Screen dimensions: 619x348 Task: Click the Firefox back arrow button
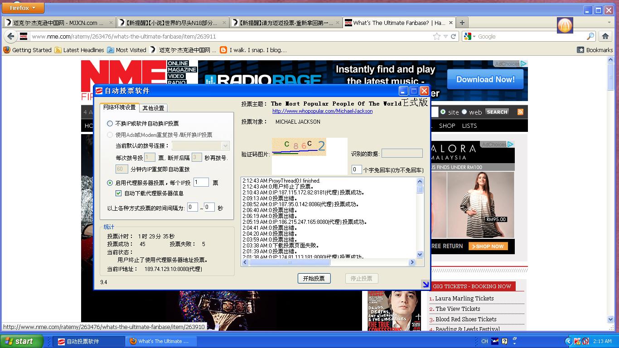click(x=10, y=36)
